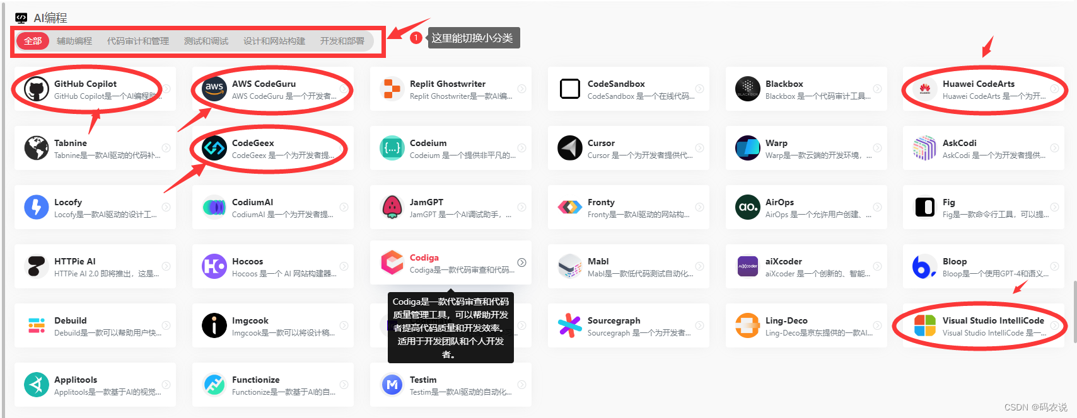Image resolution: width=1077 pixels, height=418 pixels.
Task: Click the aiXcoder description text
Action: [818, 274]
